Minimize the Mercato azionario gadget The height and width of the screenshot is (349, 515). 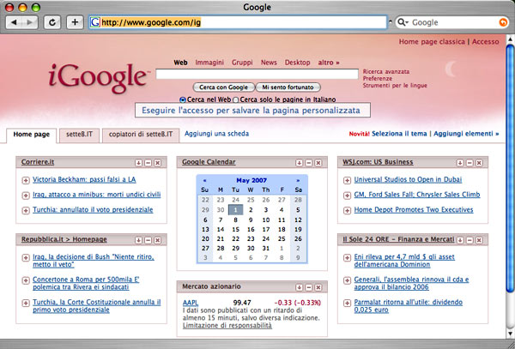point(309,287)
